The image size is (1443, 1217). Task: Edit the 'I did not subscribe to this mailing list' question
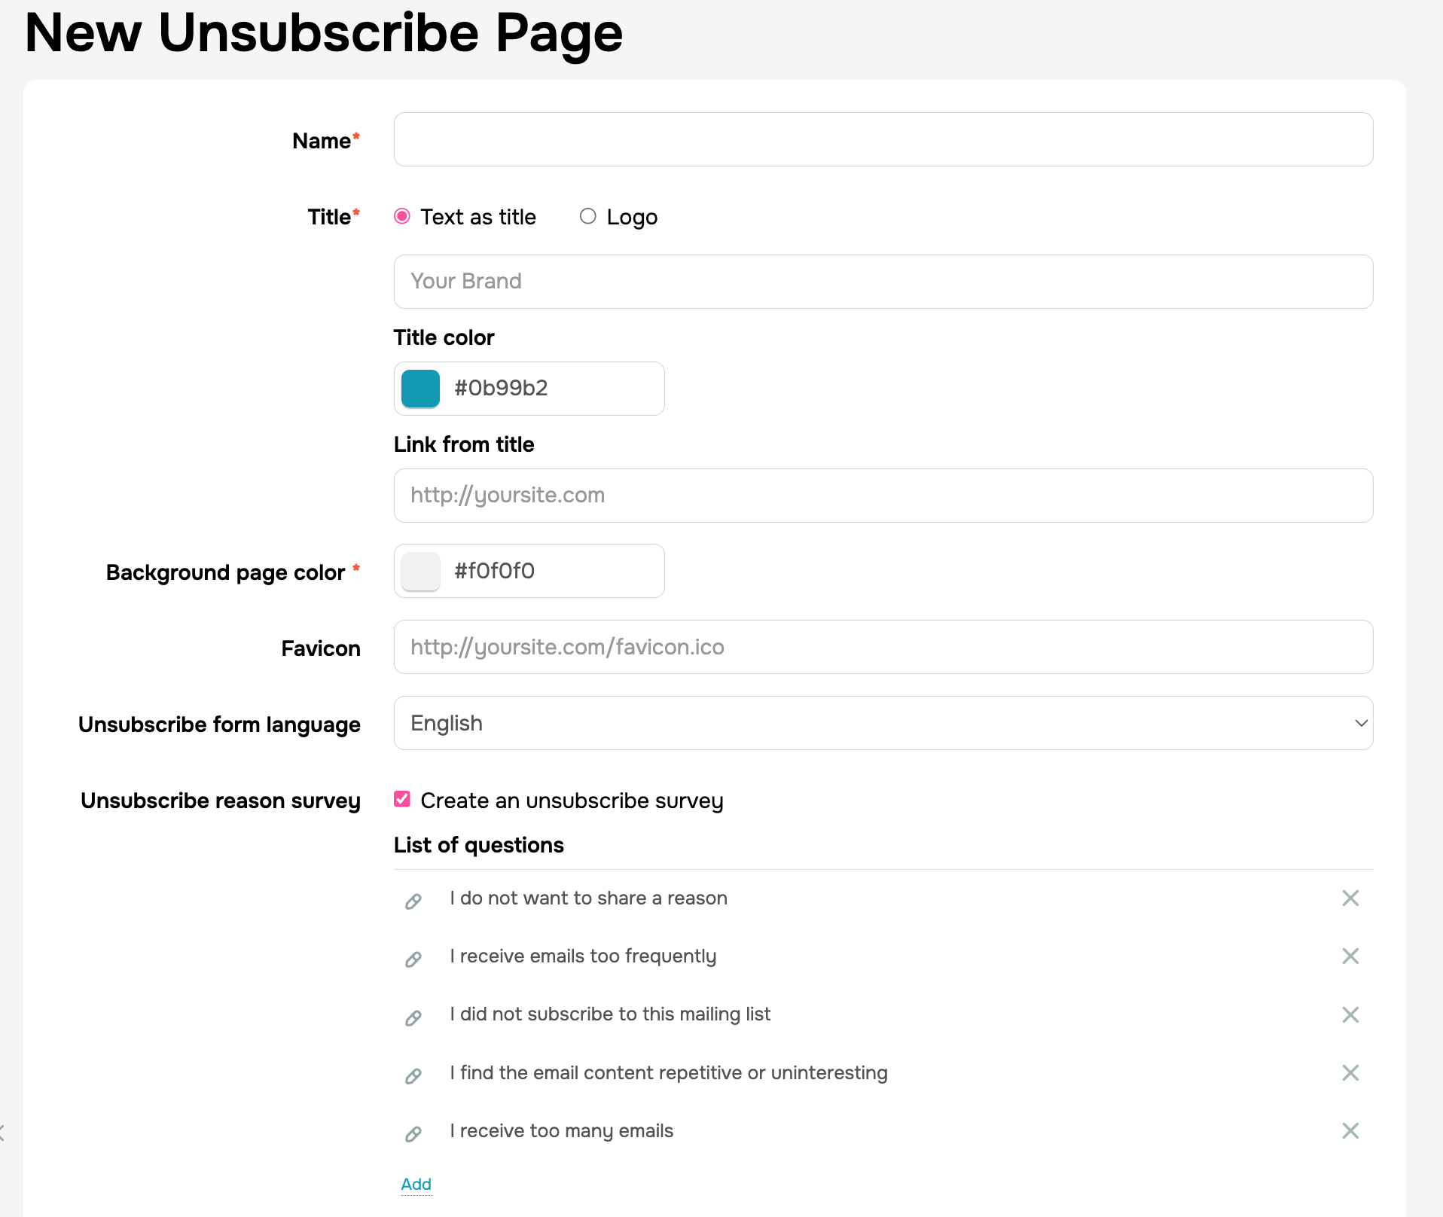pyautogui.click(x=413, y=1017)
